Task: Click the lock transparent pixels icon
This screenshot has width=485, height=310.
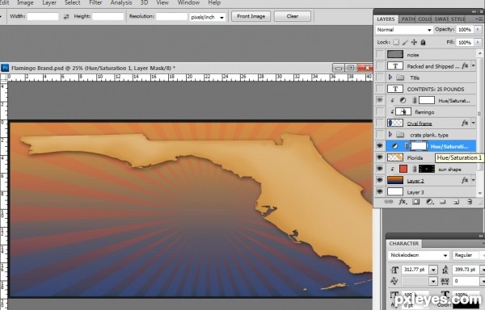Action: click(x=396, y=42)
